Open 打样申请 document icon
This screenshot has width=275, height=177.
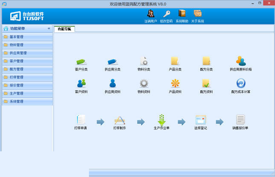pos(81,120)
